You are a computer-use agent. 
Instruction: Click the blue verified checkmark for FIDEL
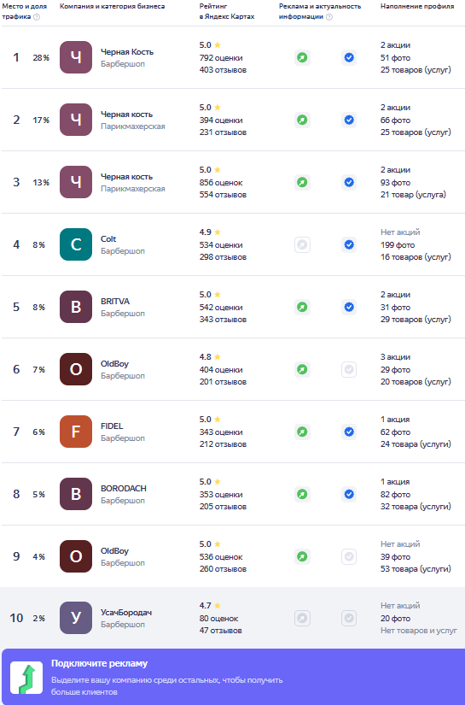349,432
